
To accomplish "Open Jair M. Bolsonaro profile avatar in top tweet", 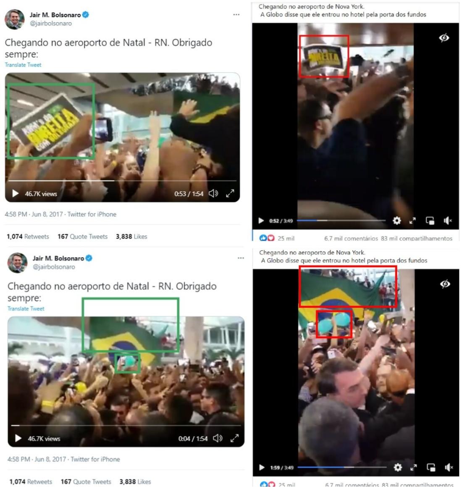I will coord(14,19).
